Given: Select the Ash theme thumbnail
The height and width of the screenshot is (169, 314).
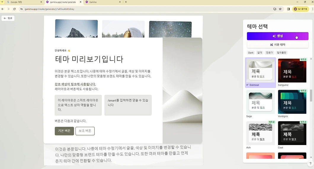Looking at the screenshot, I should 260,133.
